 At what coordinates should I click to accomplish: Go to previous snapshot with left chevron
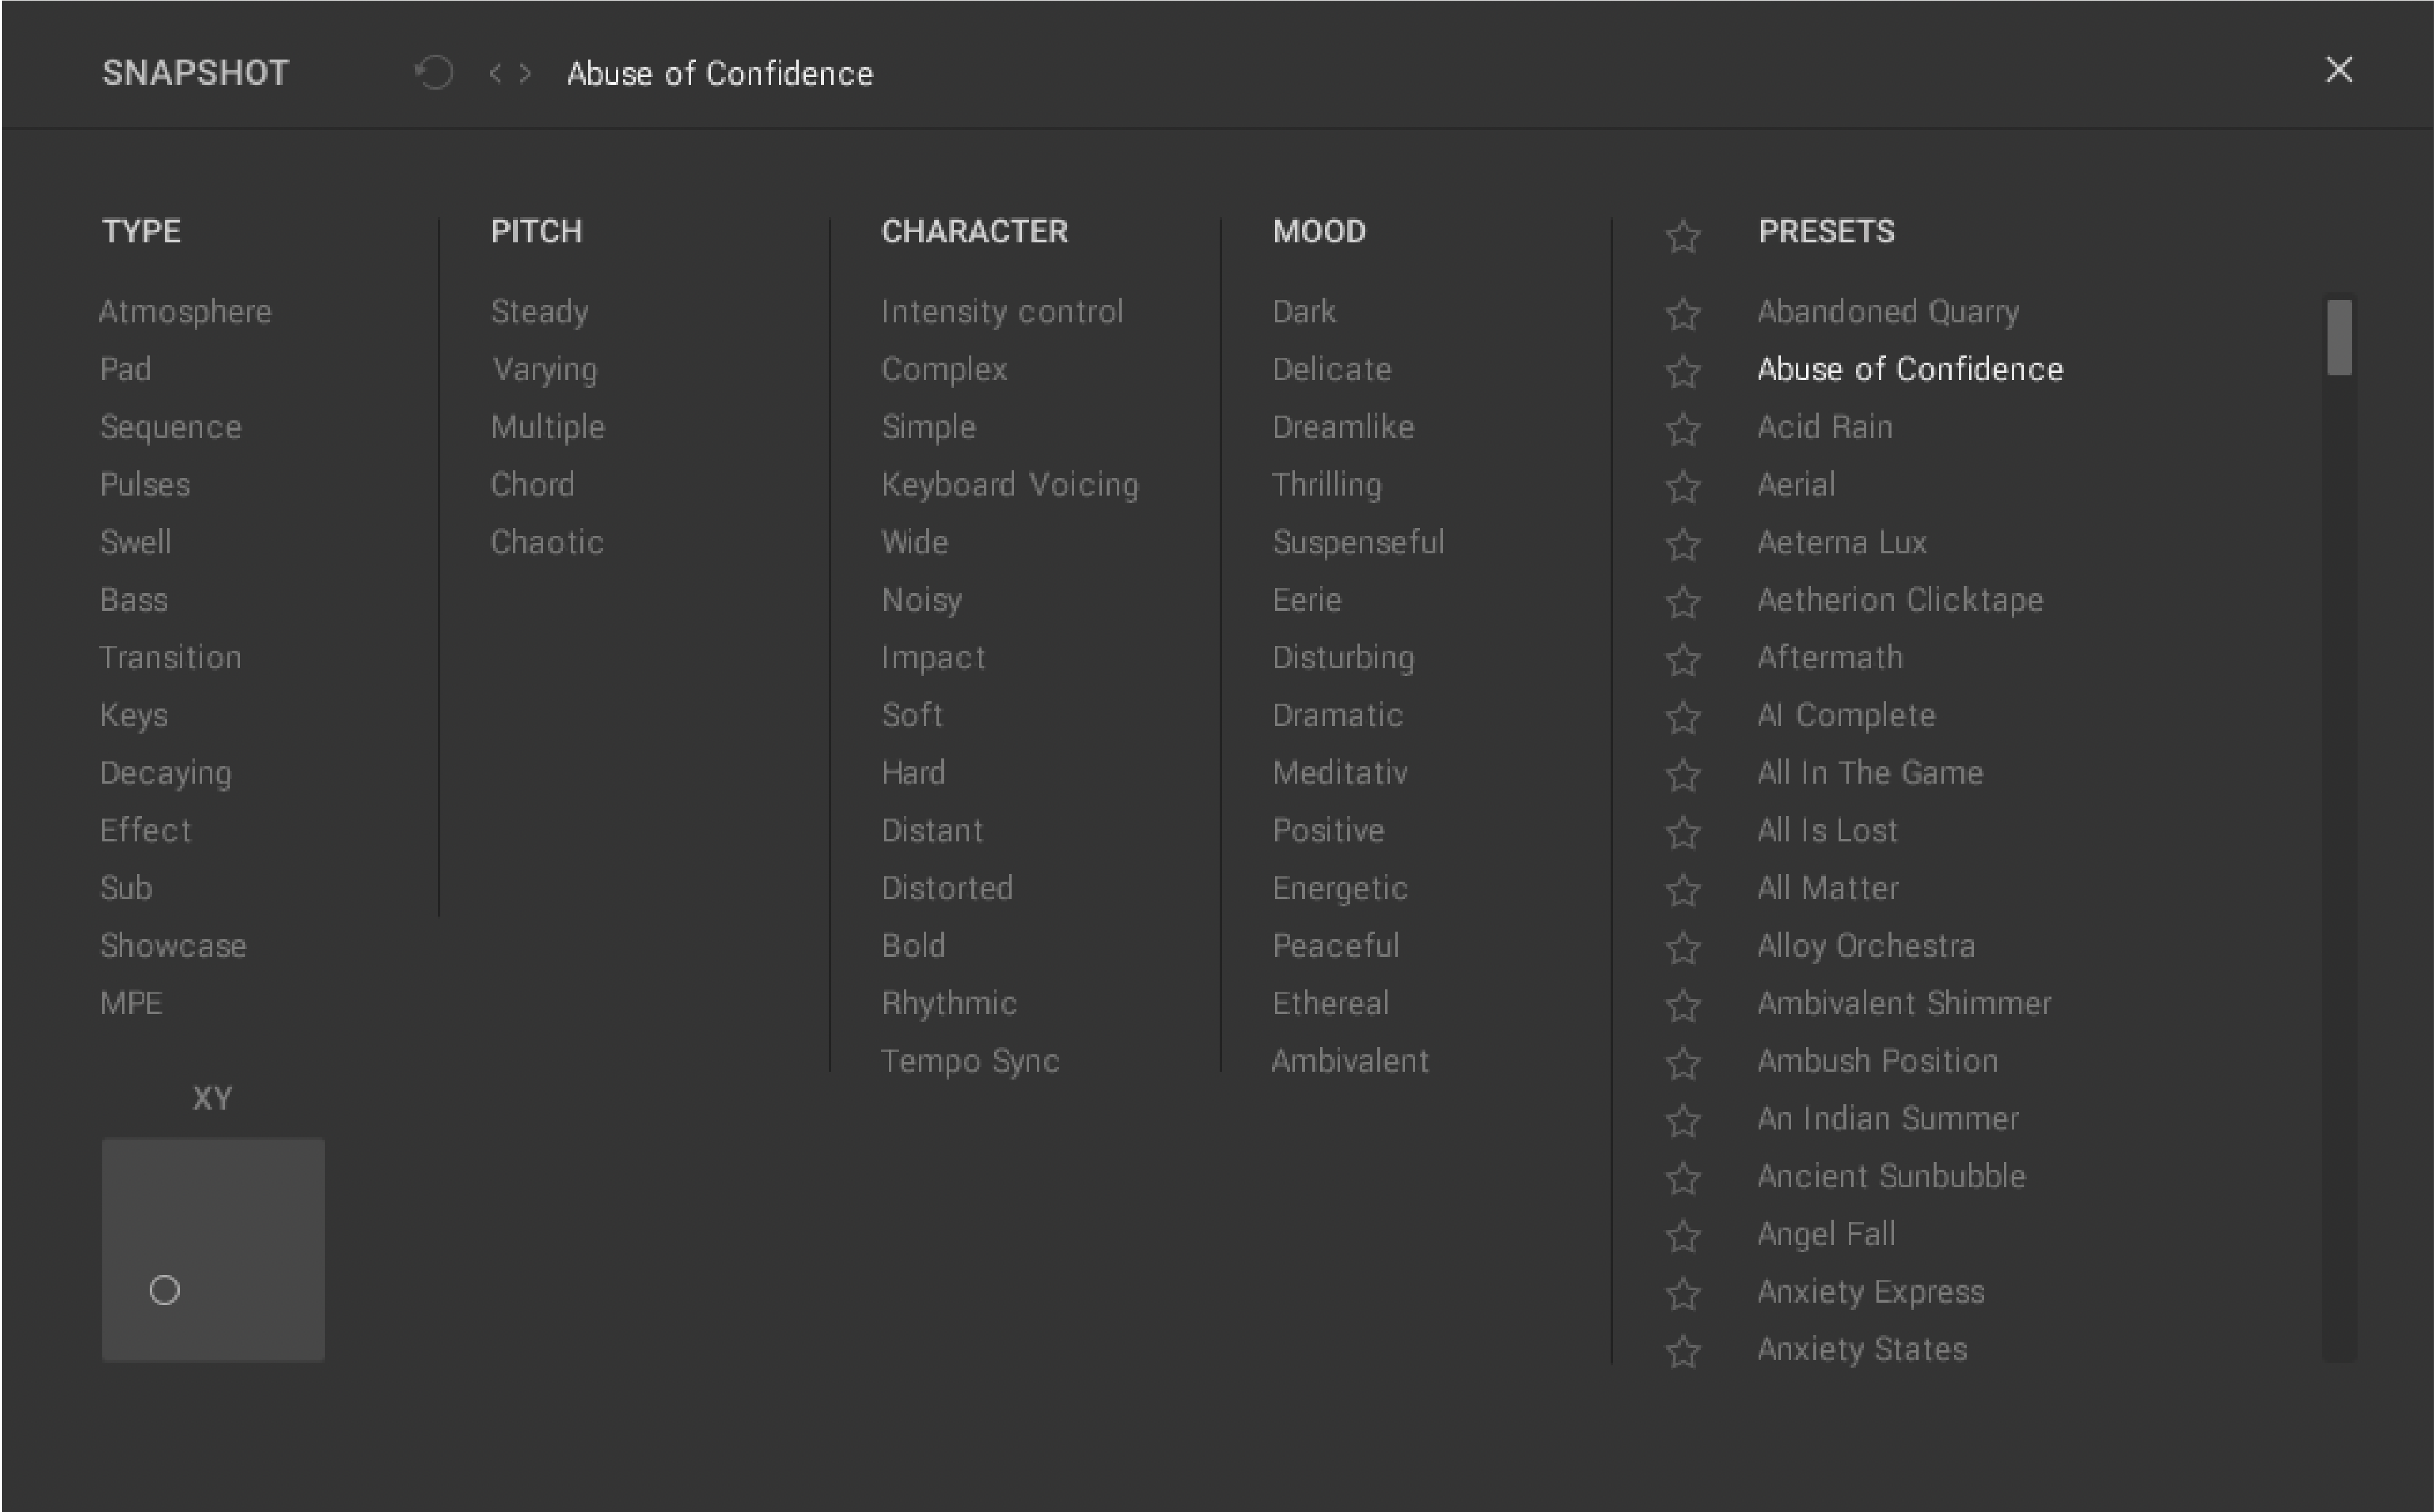495,73
